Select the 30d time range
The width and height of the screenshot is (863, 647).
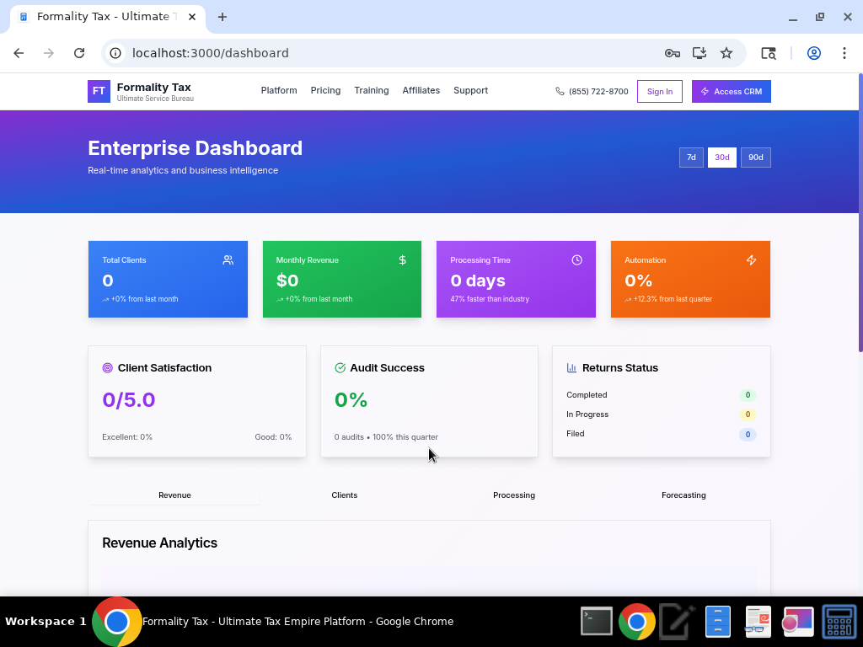[721, 158]
